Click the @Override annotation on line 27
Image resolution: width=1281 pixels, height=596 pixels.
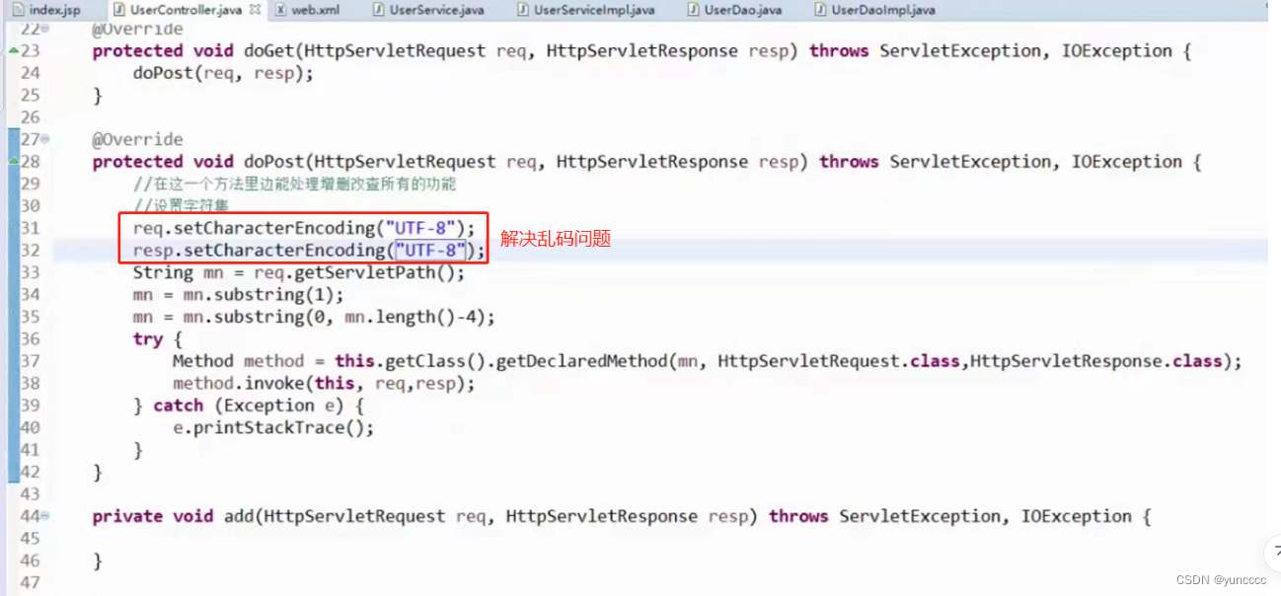coord(138,139)
